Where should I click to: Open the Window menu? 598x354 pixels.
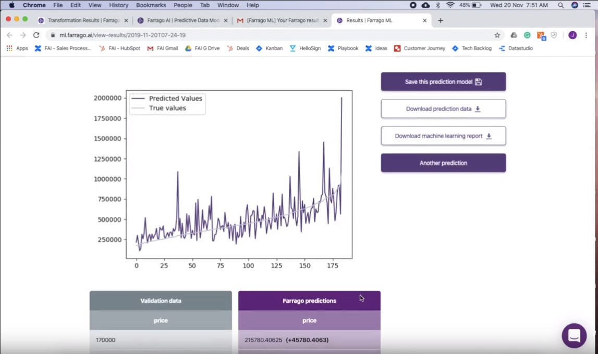coord(228,5)
